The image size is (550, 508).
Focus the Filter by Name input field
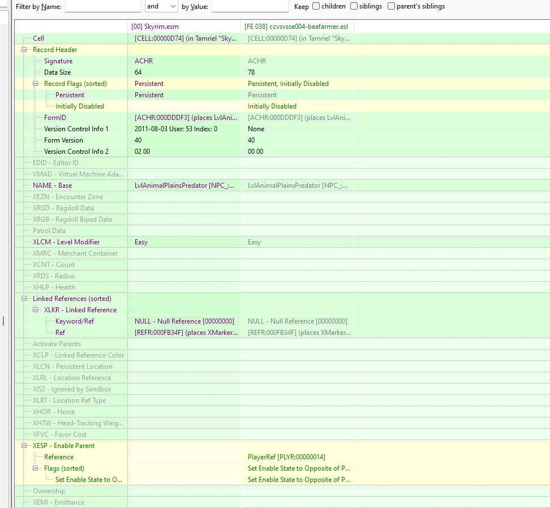point(103,6)
